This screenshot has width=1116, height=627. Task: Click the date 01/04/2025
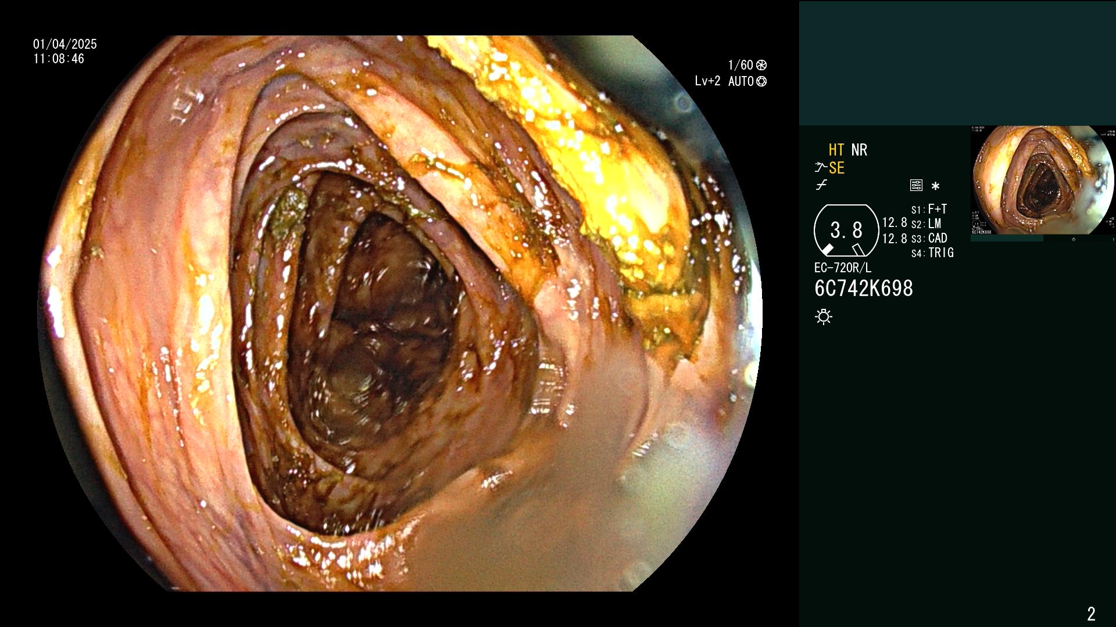pyautogui.click(x=65, y=44)
